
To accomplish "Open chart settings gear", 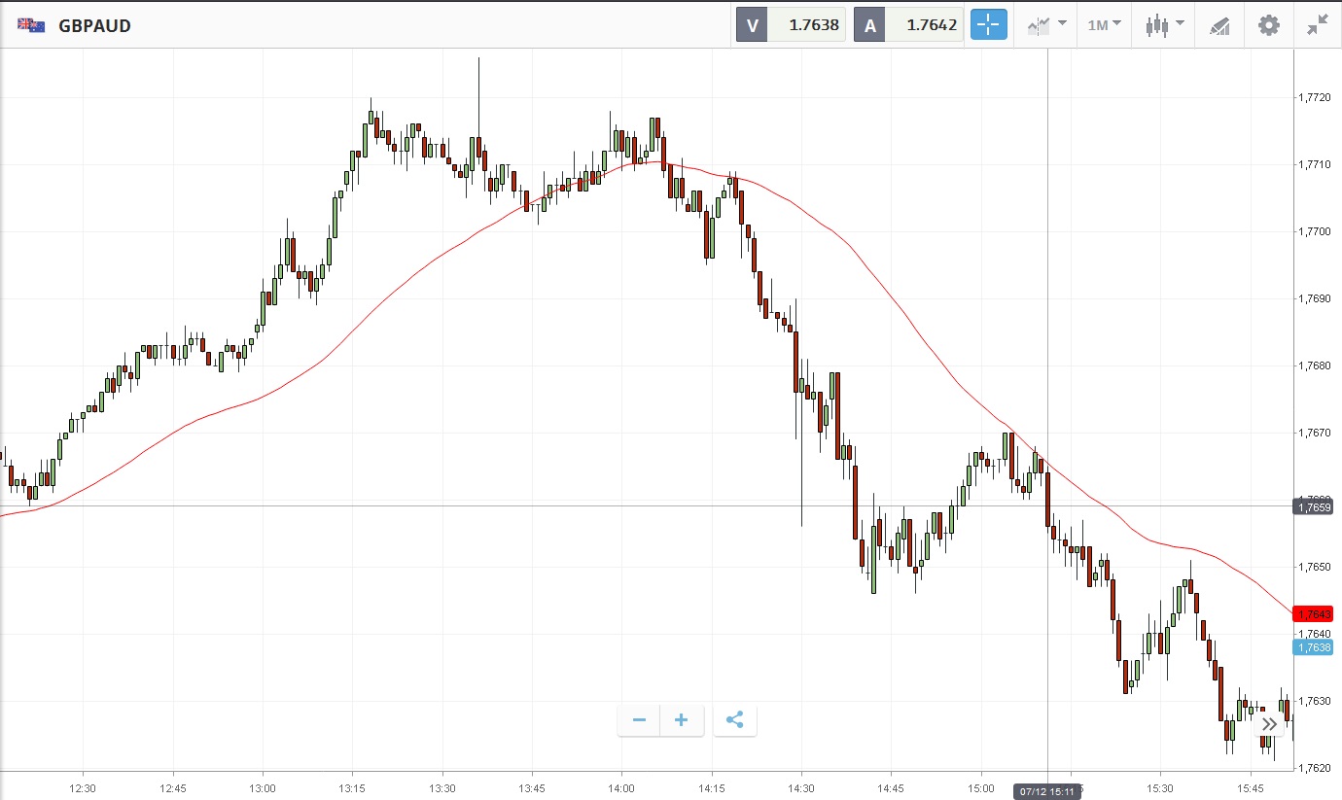I will (x=1269, y=25).
